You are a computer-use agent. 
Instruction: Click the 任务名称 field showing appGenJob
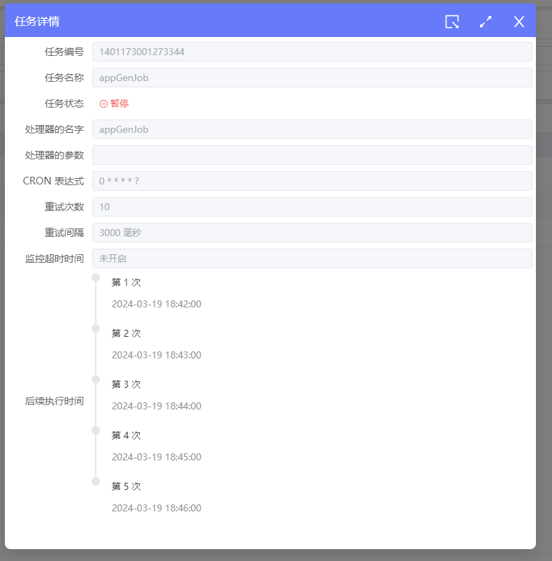[312, 78]
